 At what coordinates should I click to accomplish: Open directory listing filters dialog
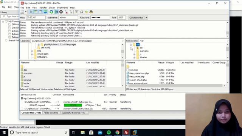pyautogui.click(x=77, y=12)
